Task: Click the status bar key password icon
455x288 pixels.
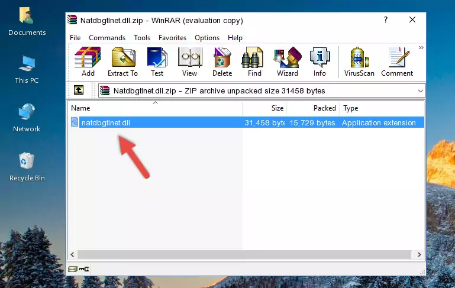Action: [x=84, y=269]
